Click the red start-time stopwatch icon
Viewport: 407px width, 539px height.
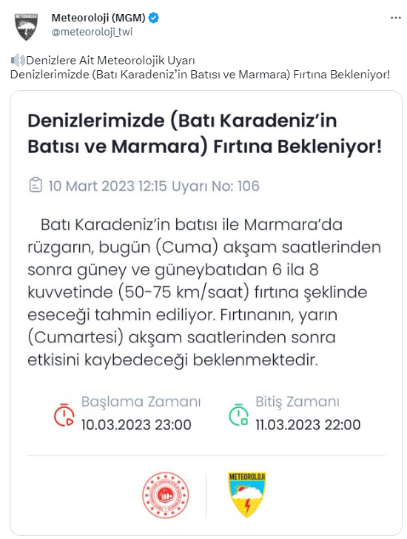[x=64, y=415]
